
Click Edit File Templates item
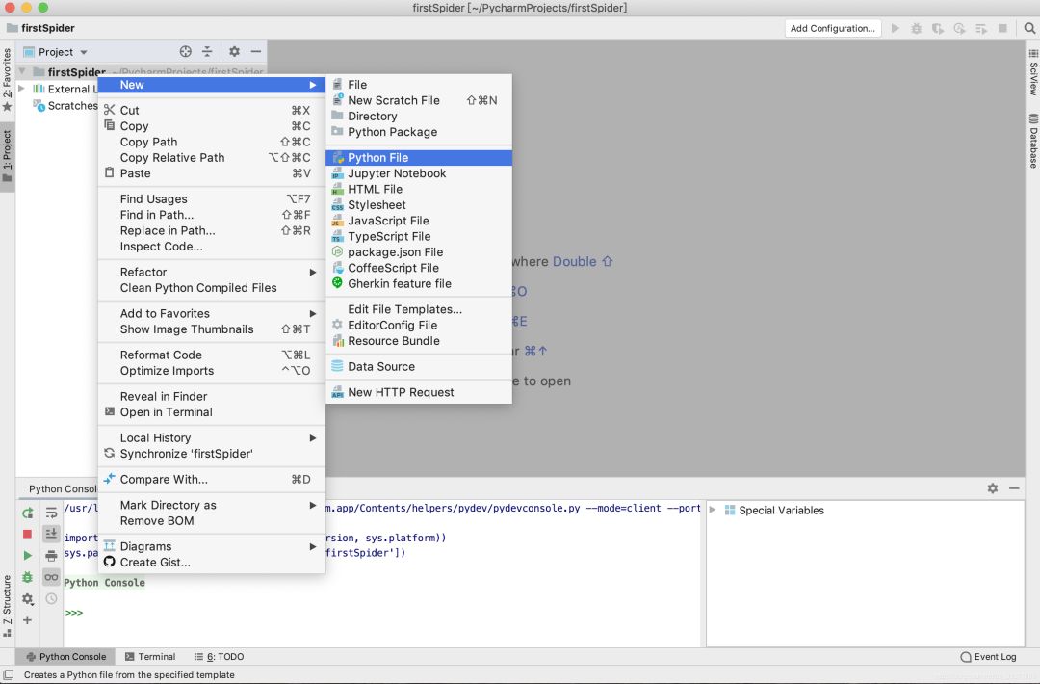pos(419,309)
